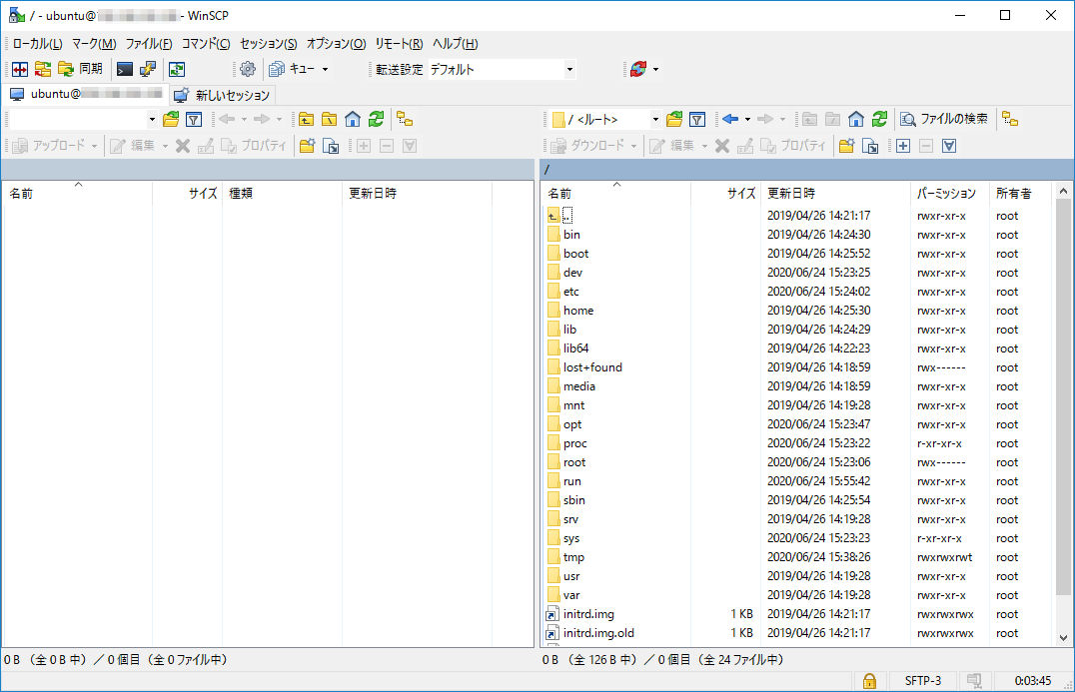Sort files by the 名前 column header

pos(561,193)
